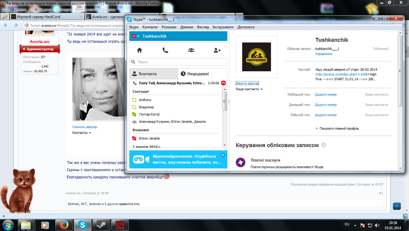Select contact Гонтар Катя in list
The height and width of the screenshot is (231, 409).
coord(149,114)
